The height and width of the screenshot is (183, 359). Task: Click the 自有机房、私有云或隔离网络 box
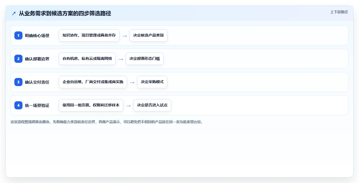tap(87, 59)
